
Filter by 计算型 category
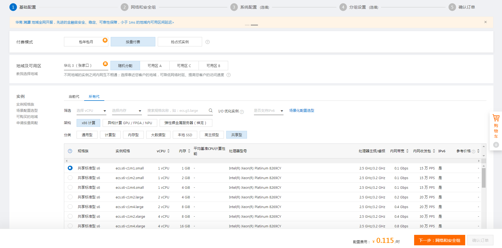(x=110, y=135)
